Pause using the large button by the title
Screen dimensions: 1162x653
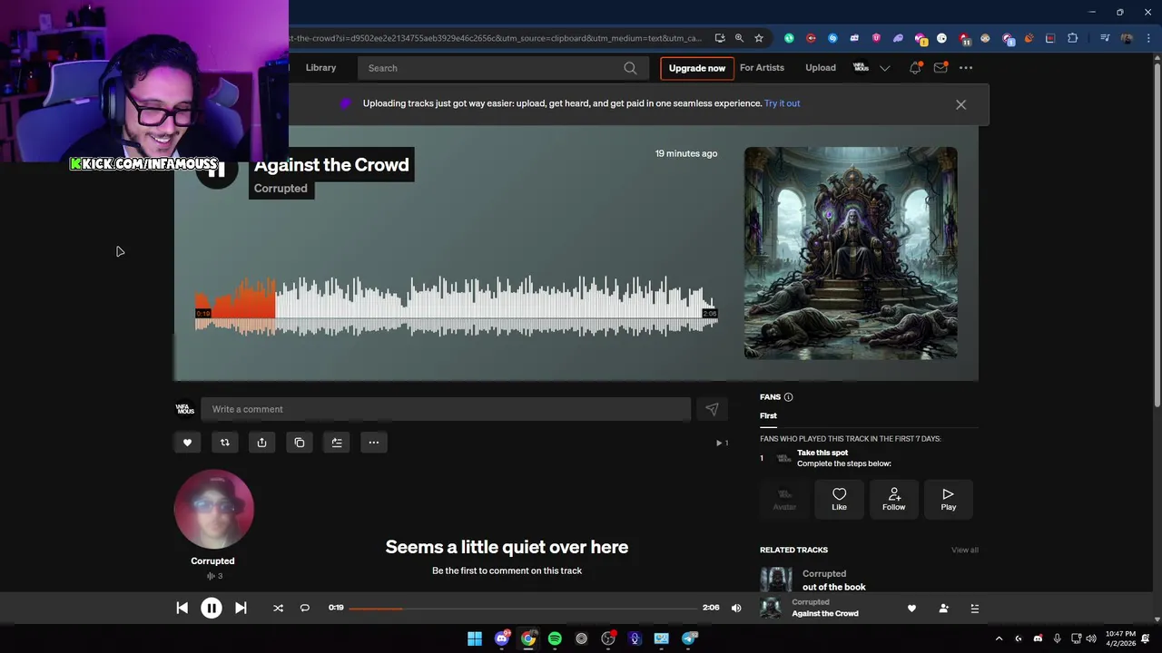[216, 169]
